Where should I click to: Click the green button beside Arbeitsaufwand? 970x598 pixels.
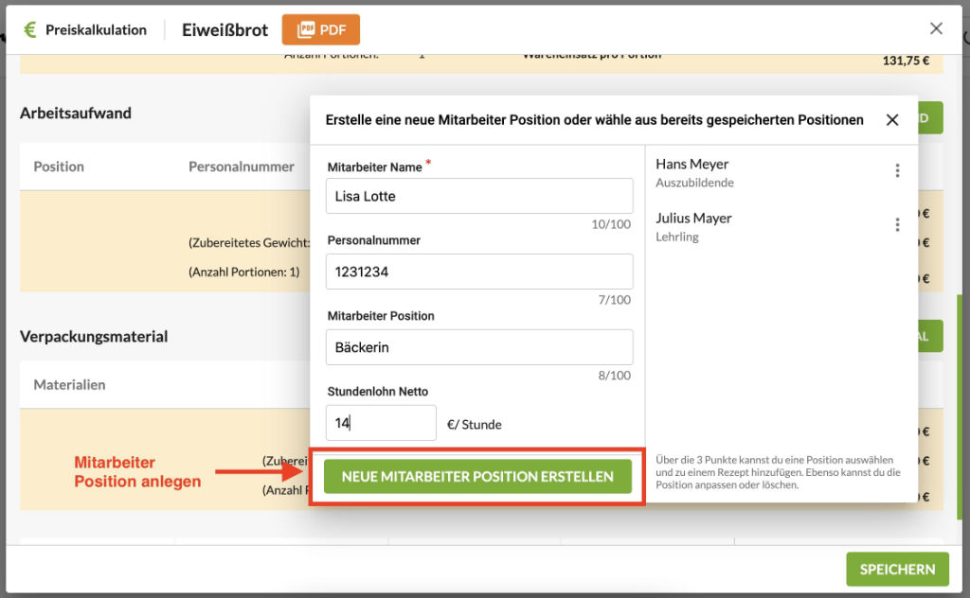click(x=929, y=118)
